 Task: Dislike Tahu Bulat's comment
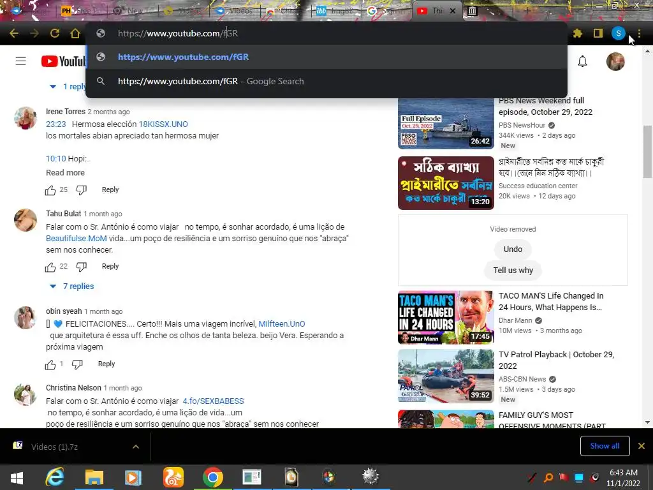click(x=82, y=267)
